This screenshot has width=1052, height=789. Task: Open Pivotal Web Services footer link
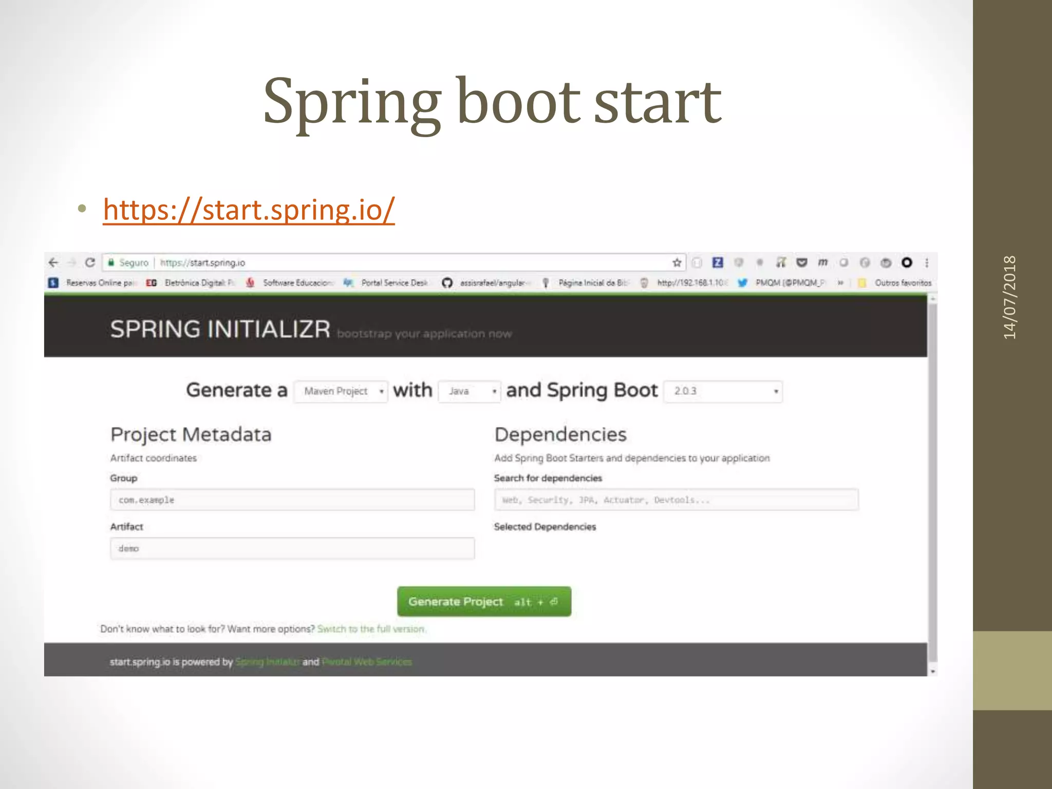(x=367, y=662)
